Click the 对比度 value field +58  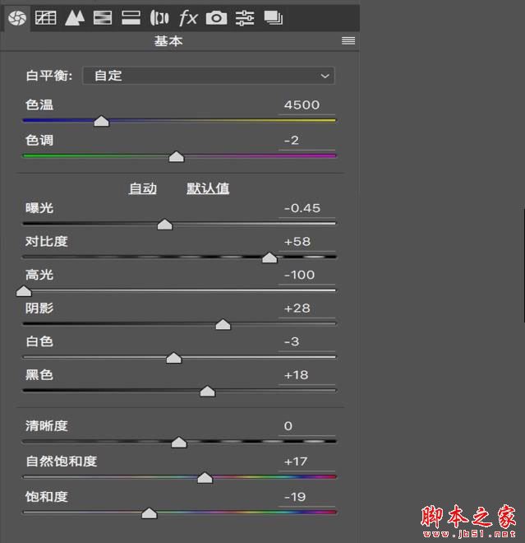(x=306, y=241)
